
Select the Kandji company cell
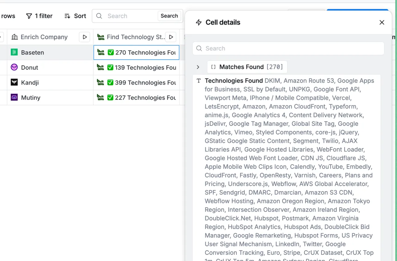tap(50, 82)
